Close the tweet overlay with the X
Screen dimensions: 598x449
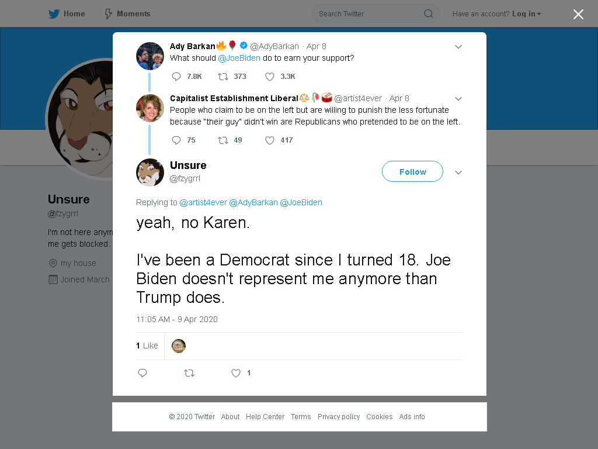click(x=578, y=14)
